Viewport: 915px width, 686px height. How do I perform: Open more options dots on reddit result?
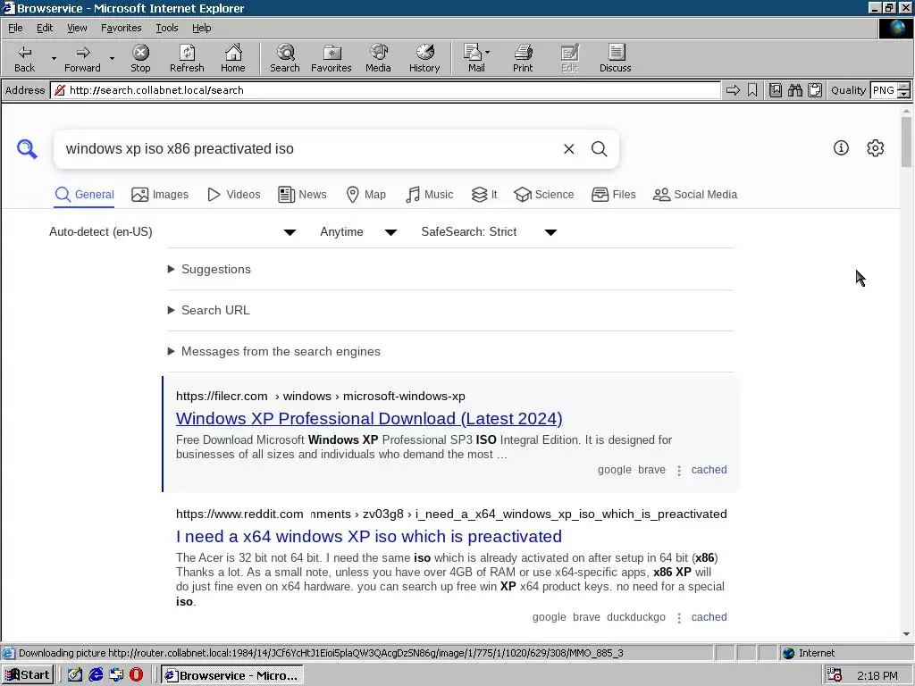(679, 617)
